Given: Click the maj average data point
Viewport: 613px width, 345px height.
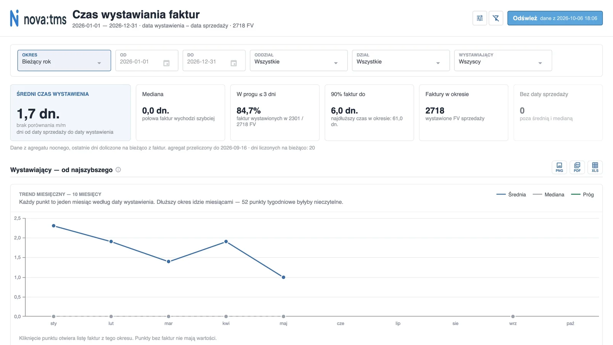Looking at the screenshot, I should click(x=284, y=277).
